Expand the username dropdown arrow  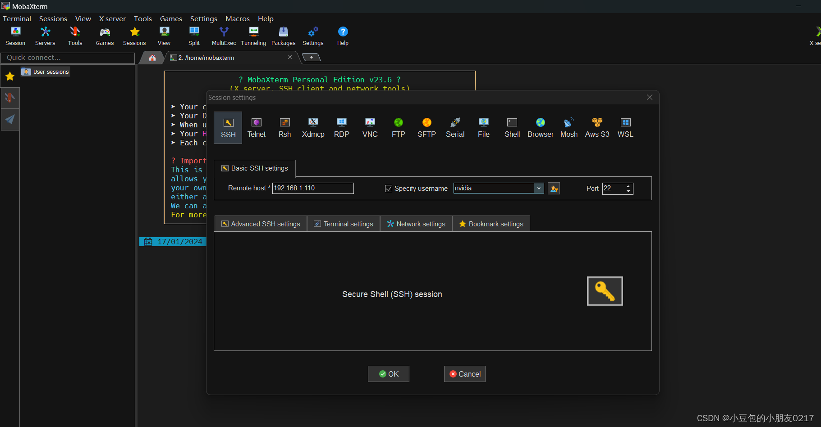[539, 188]
